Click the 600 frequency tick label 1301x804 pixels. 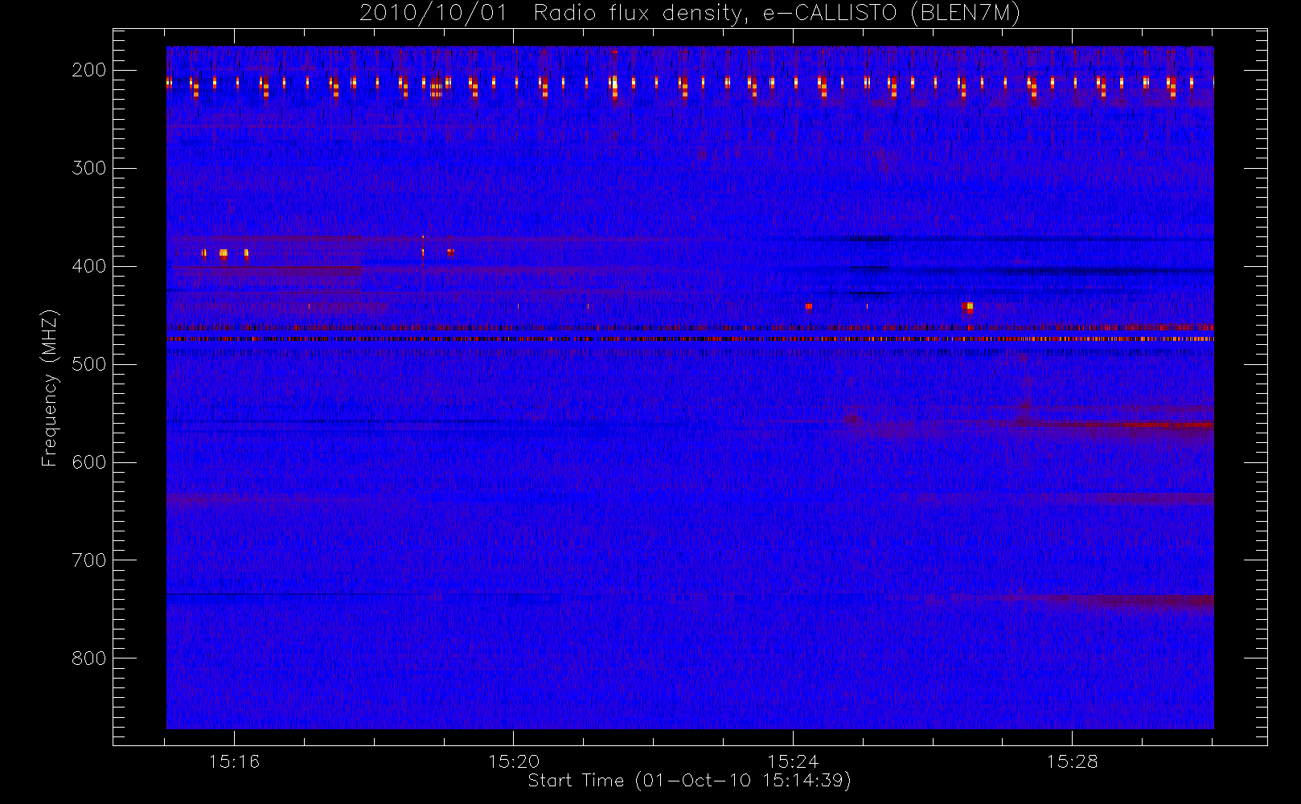[x=89, y=462]
